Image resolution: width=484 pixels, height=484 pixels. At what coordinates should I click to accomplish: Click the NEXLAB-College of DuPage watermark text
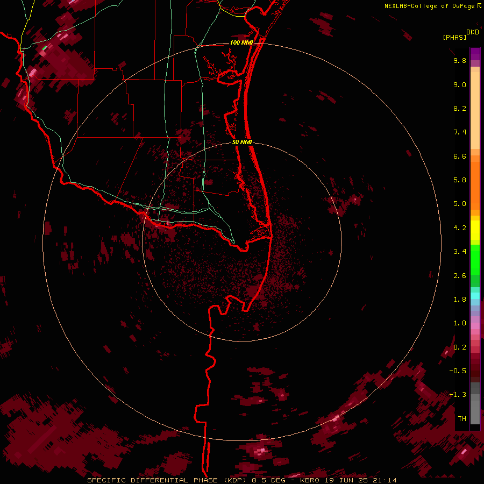pyautogui.click(x=430, y=6)
